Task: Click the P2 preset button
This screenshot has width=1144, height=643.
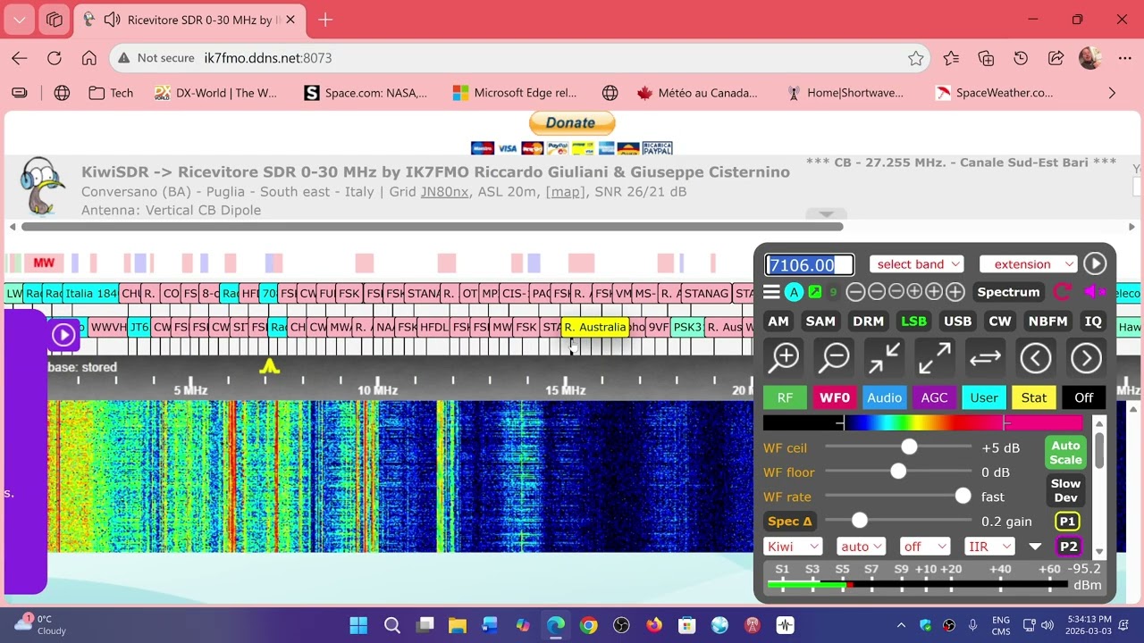Action: coord(1068,547)
